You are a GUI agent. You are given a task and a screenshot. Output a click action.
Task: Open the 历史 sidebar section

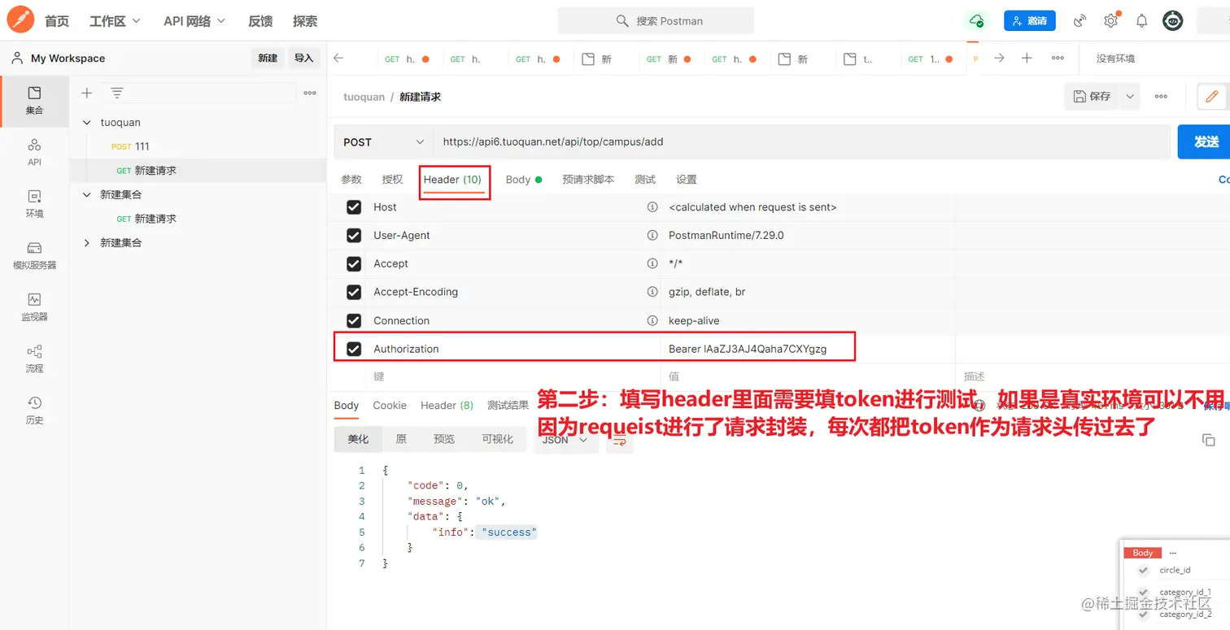point(34,411)
